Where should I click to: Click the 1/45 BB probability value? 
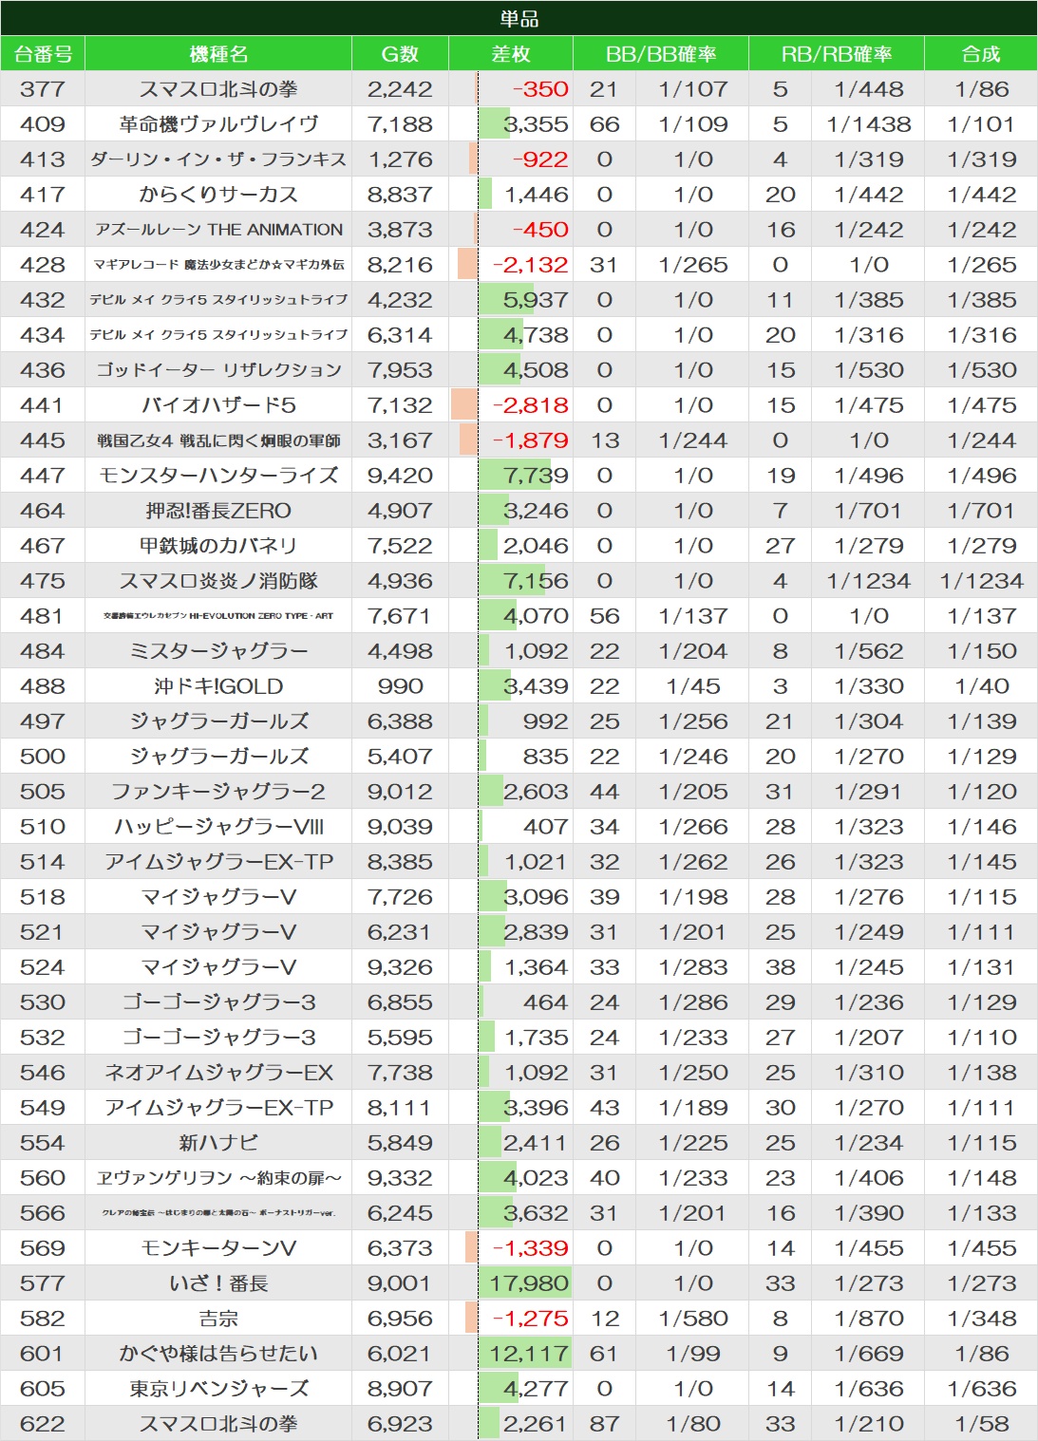(x=693, y=686)
